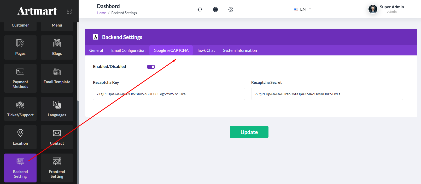Viewport: 421px width, 184px height.
Task: Toggle the sidebar grid icon beside Artmart
Action: (x=69, y=11)
